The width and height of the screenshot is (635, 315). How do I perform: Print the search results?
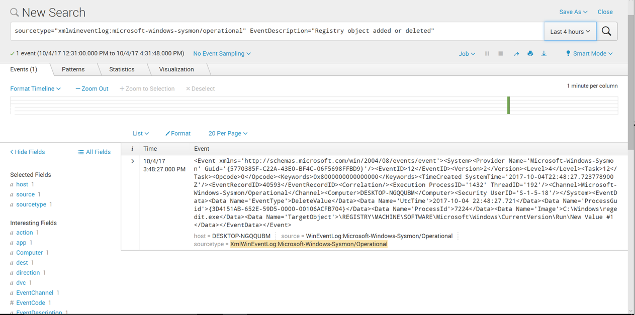click(x=530, y=53)
